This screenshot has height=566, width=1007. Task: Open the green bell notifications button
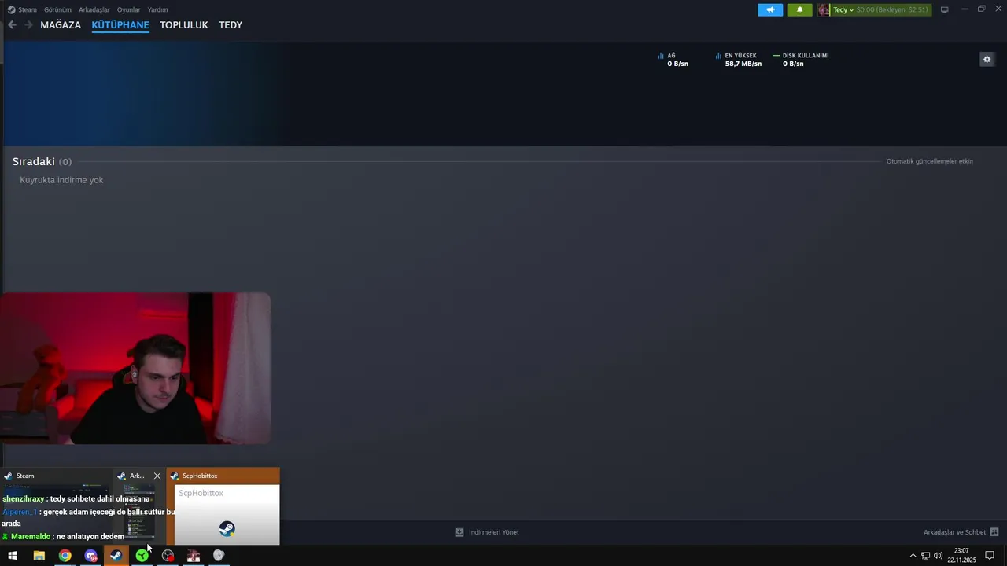[799, 9]
